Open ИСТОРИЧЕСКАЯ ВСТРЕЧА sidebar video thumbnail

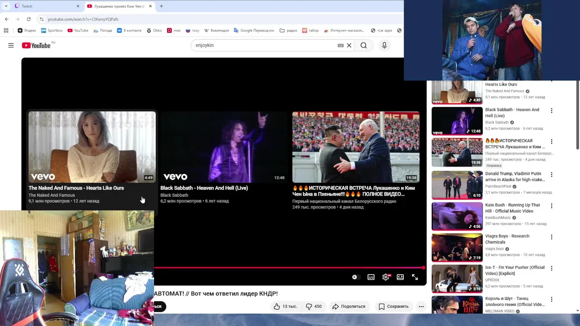point(457,152)
